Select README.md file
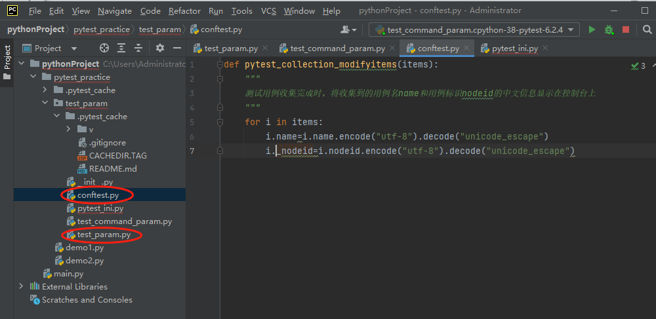656x319 pixels. coord(113,169)
